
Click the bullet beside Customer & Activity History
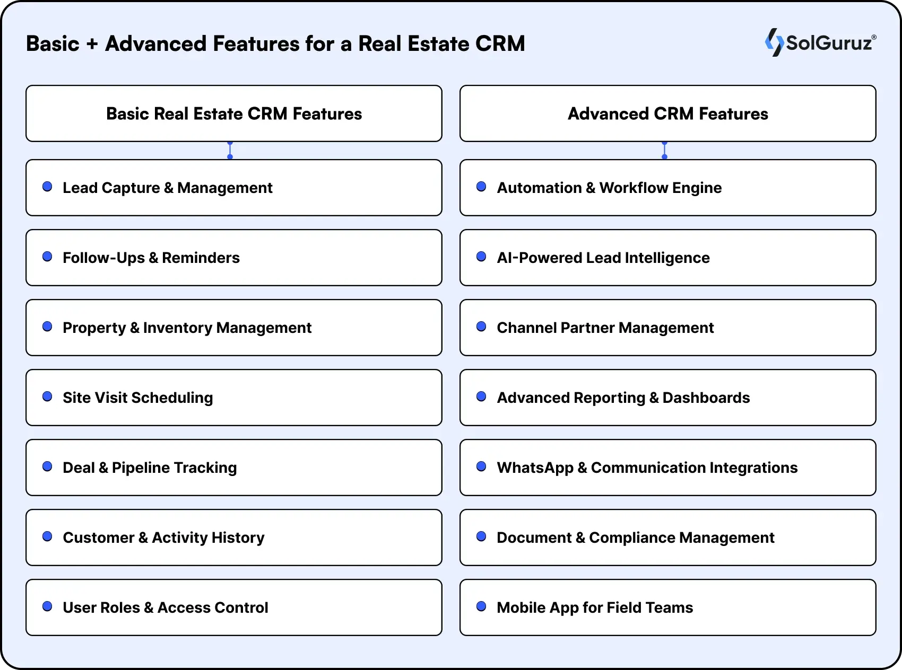click(48, 536)
